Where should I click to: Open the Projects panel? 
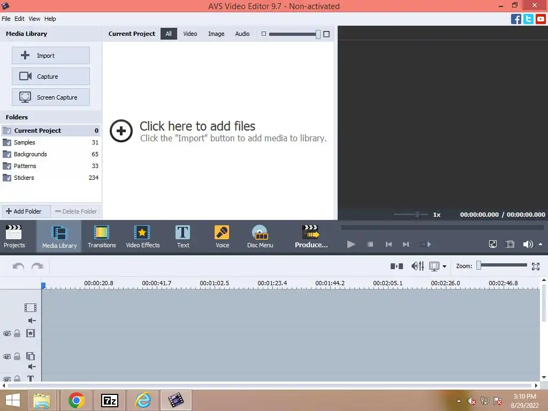click(x=14, y=237)
